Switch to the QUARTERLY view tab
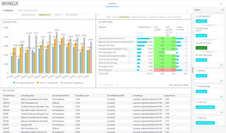The image size is (226, 133). coord(28,15)
